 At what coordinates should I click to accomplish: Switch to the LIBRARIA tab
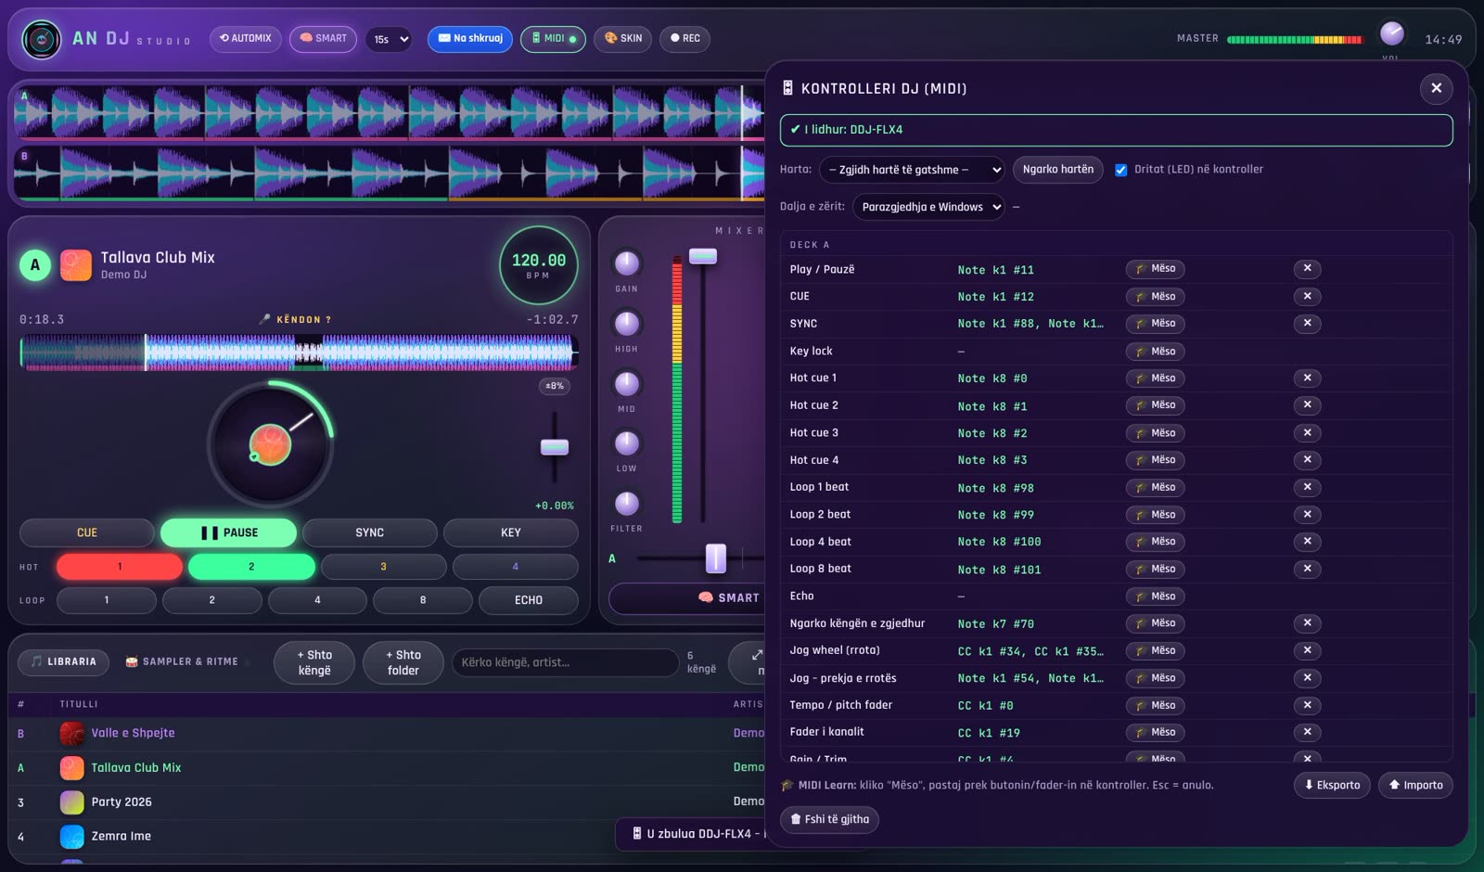(63, 662)
